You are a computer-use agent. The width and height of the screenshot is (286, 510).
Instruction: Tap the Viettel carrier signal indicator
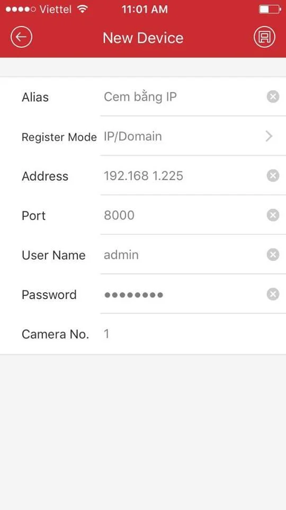(38, 9)
